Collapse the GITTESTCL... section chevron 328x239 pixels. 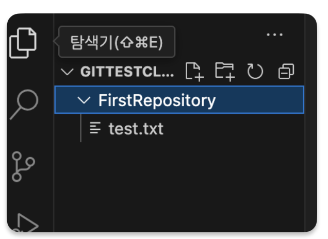pos(67,72)
